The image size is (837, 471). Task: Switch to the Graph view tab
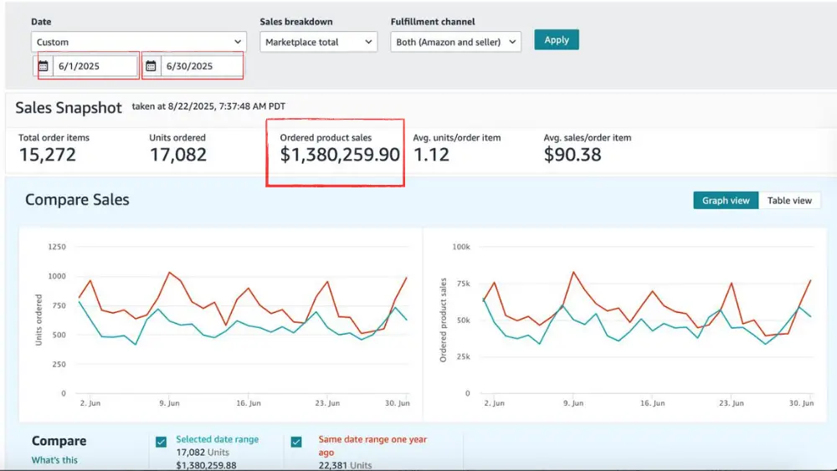click(x=725, y=201)
